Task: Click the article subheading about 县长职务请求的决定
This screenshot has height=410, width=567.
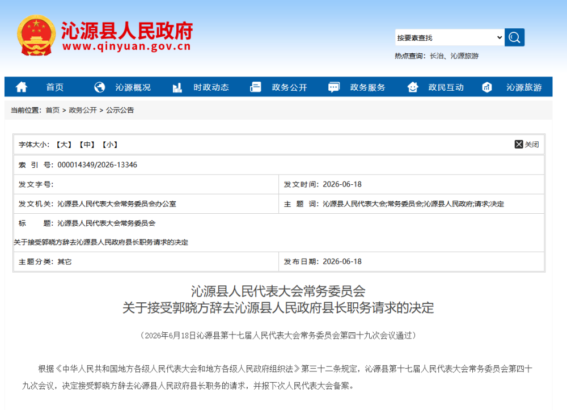Action: click(278, 308)
